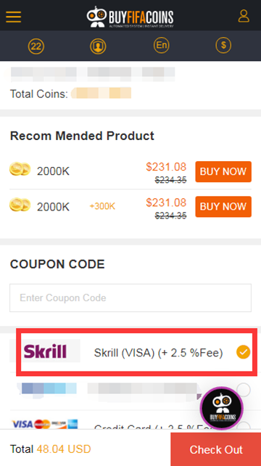
Task: Change currency via the dollar icon
Action: (223, 46)
